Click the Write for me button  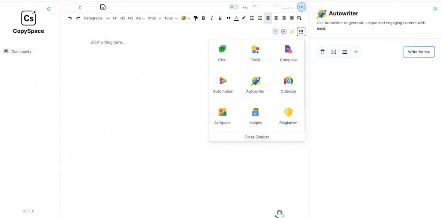(x=419, y=52)
